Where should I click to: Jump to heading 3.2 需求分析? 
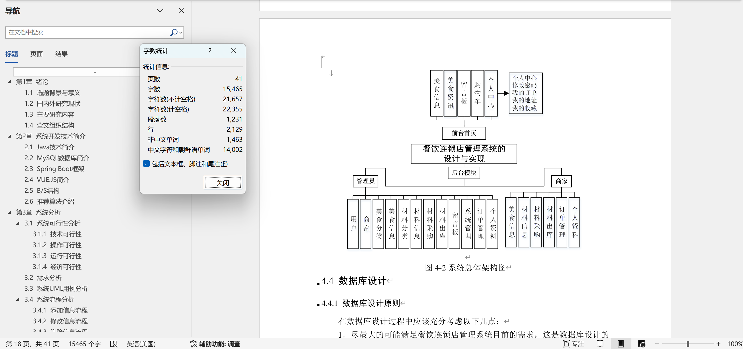click(x=43, y=278)
